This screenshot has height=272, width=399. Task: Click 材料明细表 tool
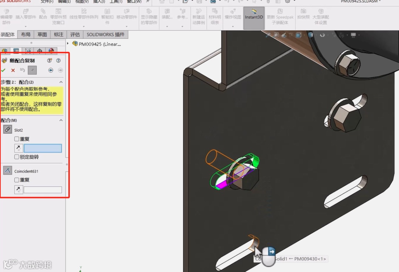pos(215,17)
